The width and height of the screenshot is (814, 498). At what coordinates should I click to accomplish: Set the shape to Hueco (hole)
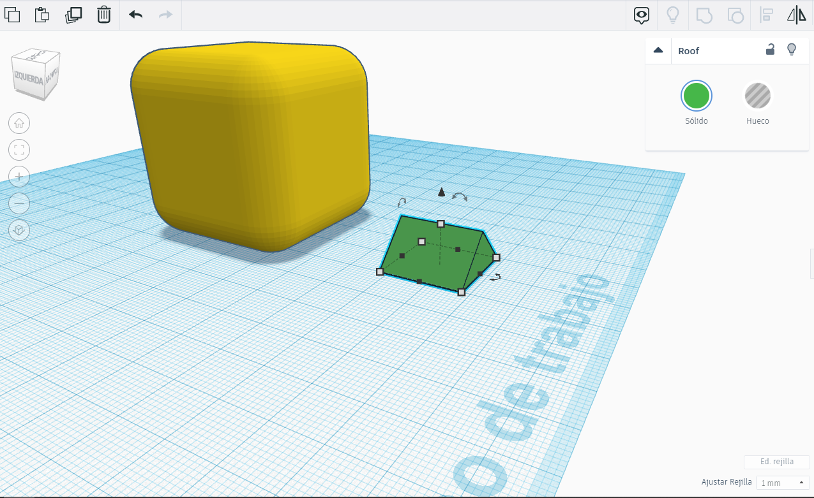[758, 96]
